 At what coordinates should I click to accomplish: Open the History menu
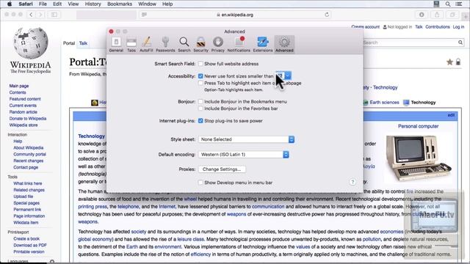[x=93, y=4]
